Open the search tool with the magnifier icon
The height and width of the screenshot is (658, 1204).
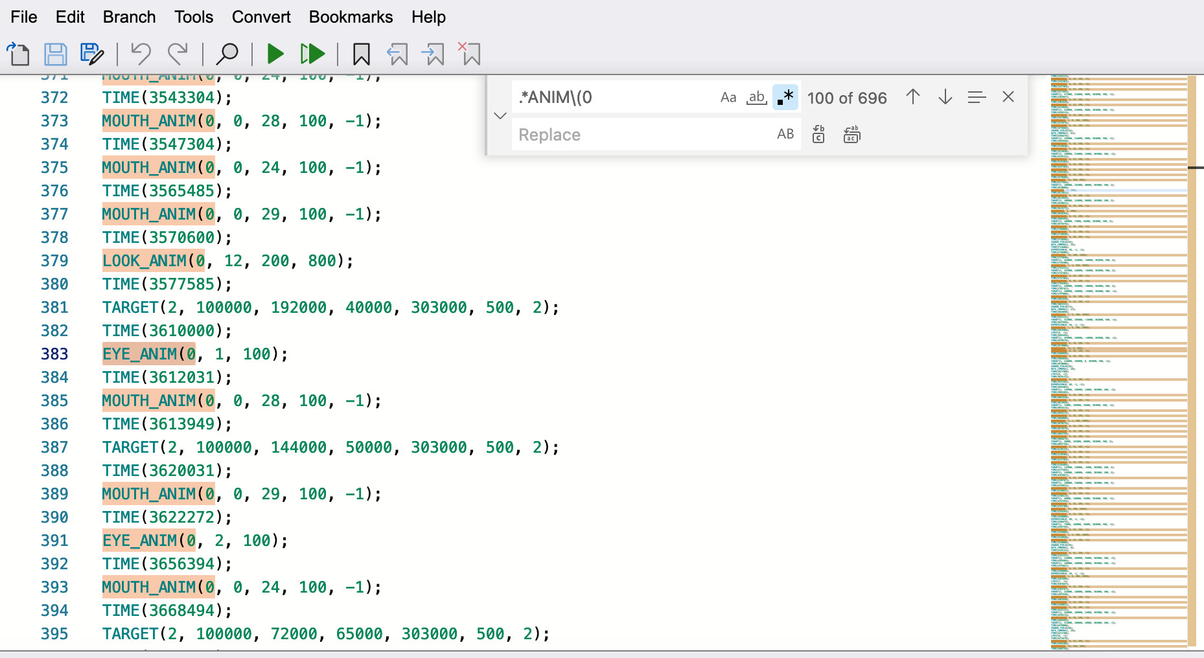(x=226, y=54)
